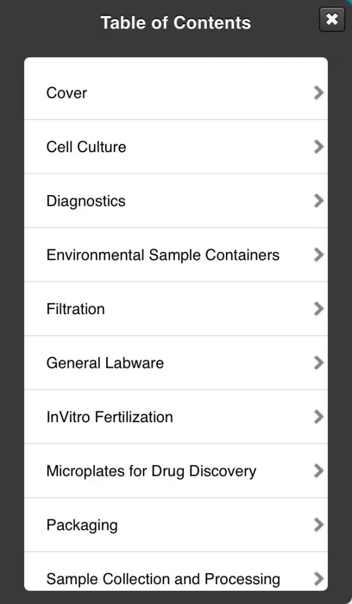Click the arrow icon beside General Labware

[319, 362]
